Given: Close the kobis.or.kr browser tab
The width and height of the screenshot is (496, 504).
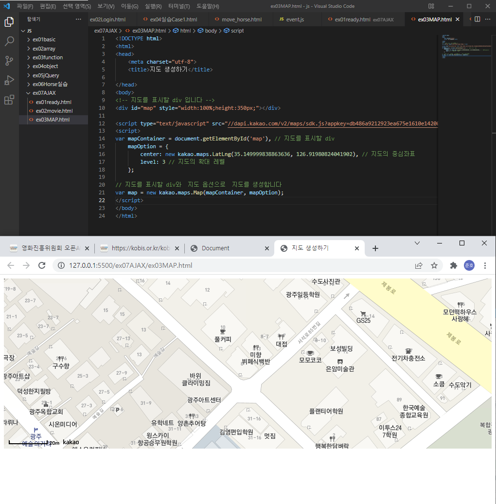Looking at the screenshot, I should tap(177, 248).
